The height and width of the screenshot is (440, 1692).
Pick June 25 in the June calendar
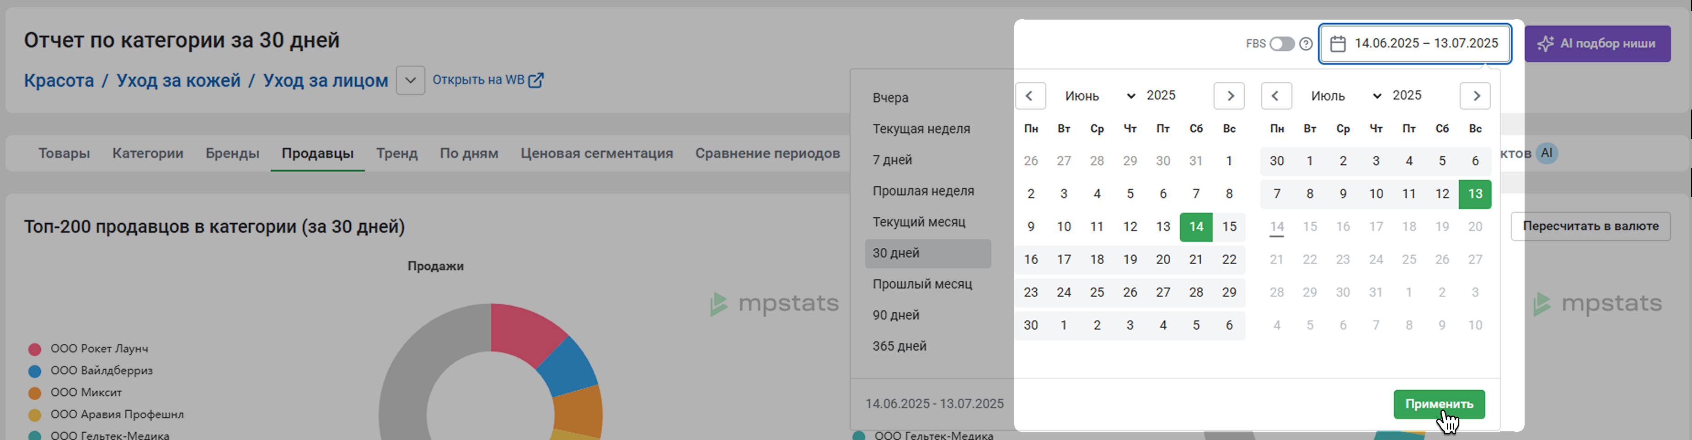1097,293
